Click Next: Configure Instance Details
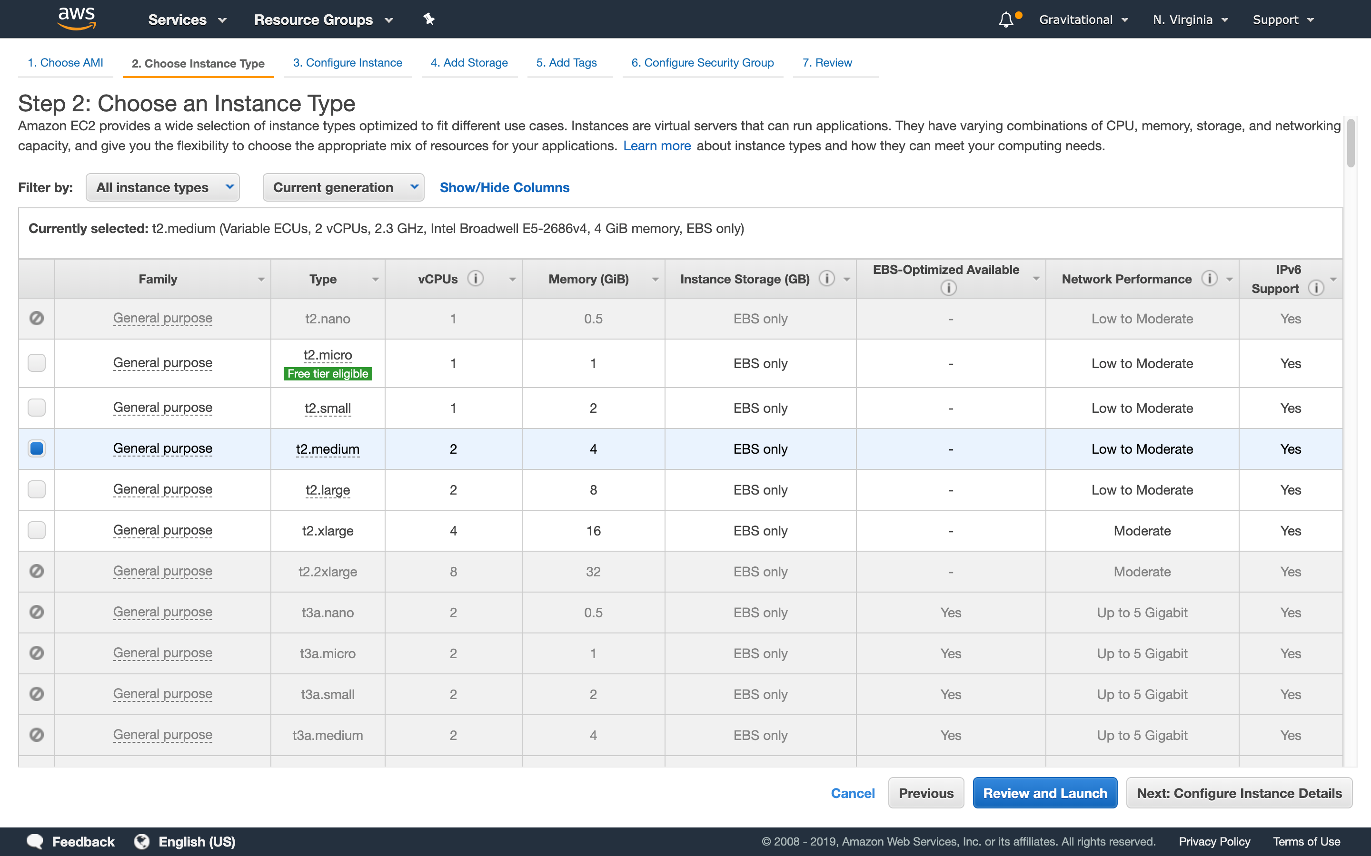This screenshot has width=1371, height=856. pyautogui.click(x=1239, y=793)
